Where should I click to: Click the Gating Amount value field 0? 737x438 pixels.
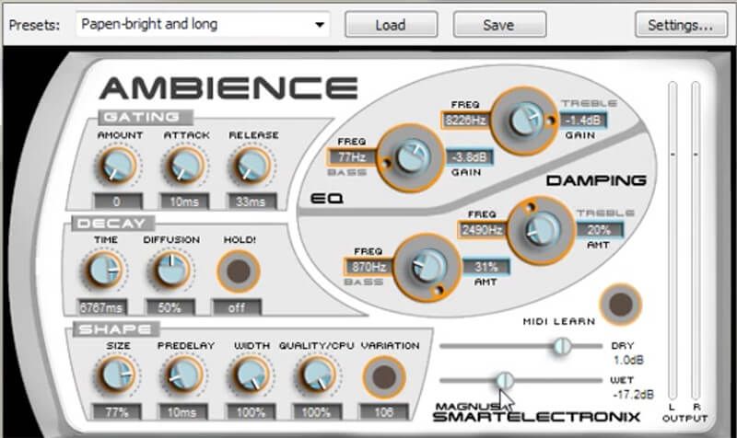tap(118, 202)
